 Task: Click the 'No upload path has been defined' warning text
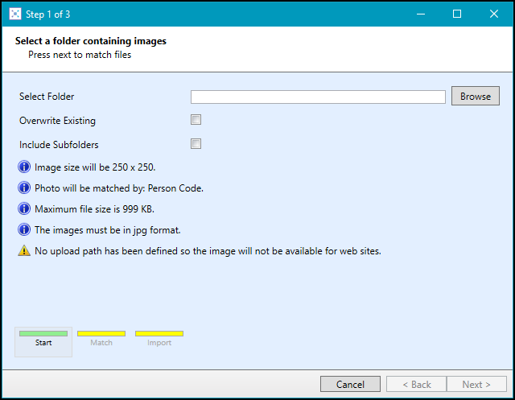(x=208, y=251)
